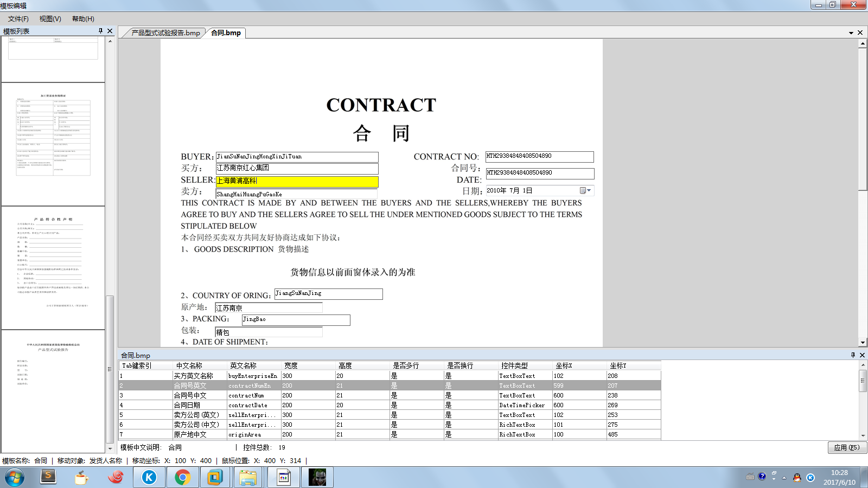The width and height of the screenshot is (868, 488).
Task: Select table row 卖方公司 (中文)
Action: tap(390, 425)
